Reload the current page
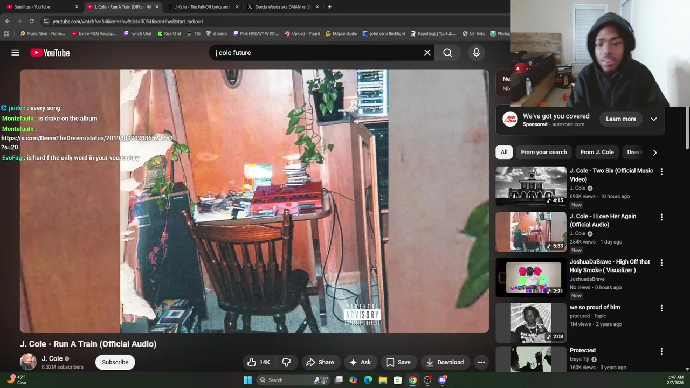Viewport: 690px width, 388px height. point(32,21)
